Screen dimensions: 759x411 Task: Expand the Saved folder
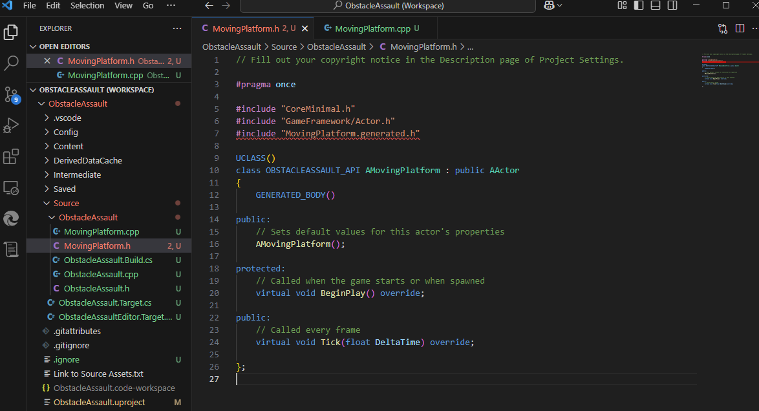47,189
